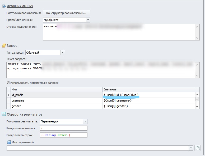Click the table icon beside Обработка результатов
Viewport: 205px width, 156px height.
point(4,114)
